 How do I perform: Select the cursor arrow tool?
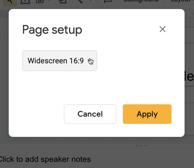point(10,3)
